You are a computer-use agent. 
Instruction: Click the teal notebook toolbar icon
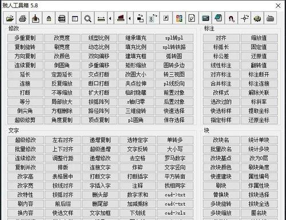pyautogui.click(x=218, y=18)
